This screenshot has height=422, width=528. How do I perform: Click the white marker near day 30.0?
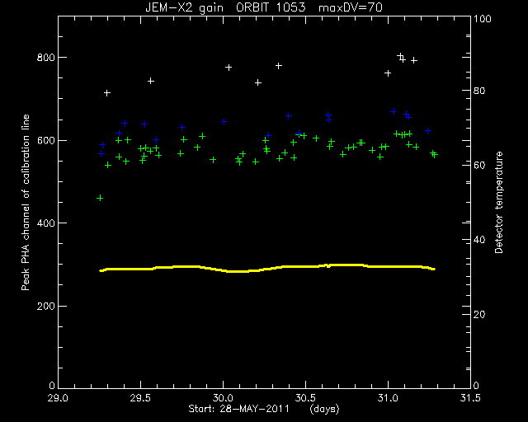(229, 68)
